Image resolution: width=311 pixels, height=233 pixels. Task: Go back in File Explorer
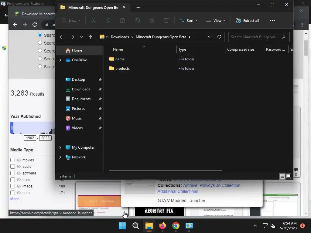[62, 37]
